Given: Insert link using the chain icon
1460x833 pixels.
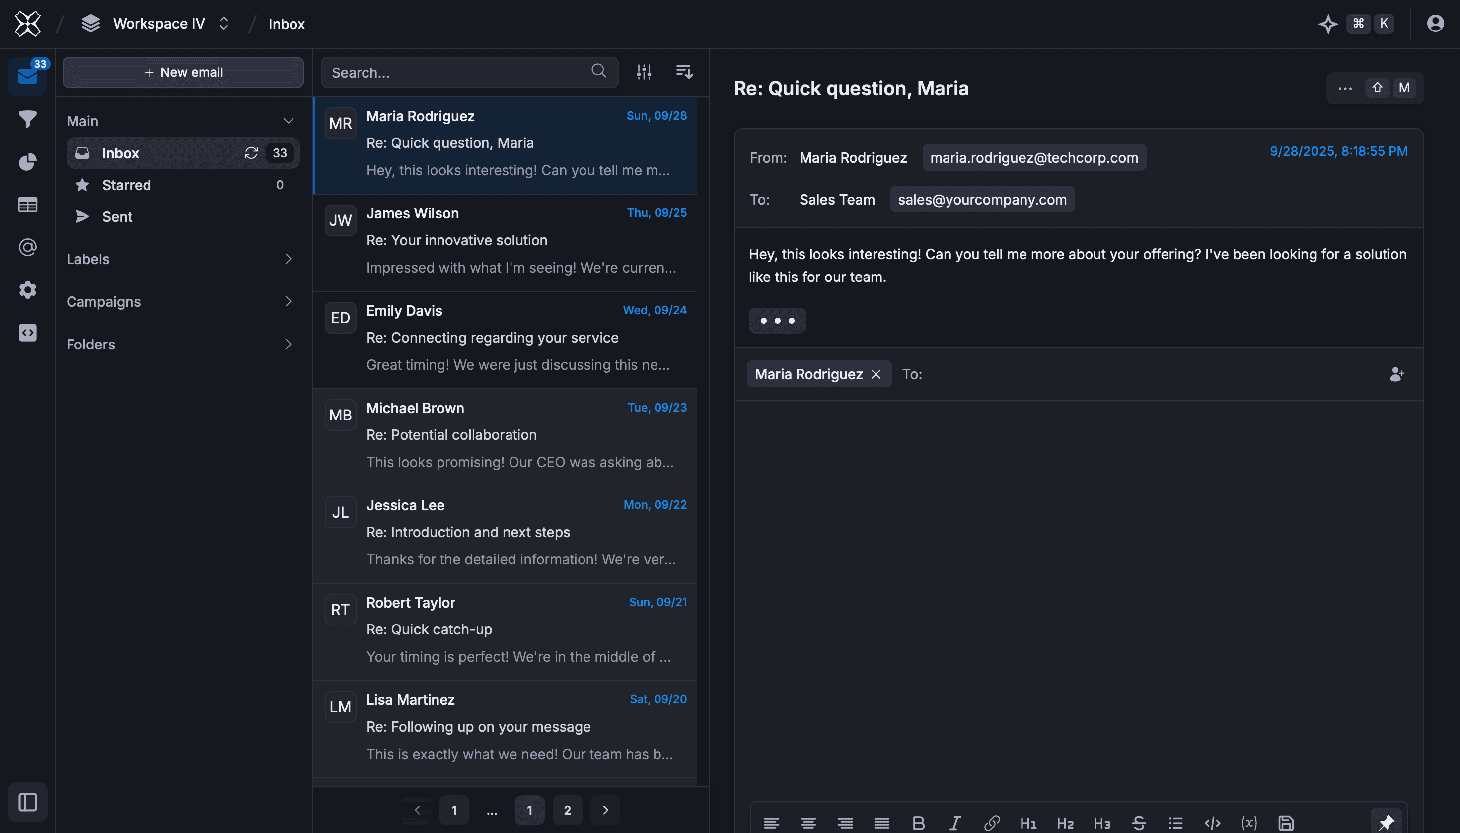Looking at the screenshot, I should pos(991,823).
